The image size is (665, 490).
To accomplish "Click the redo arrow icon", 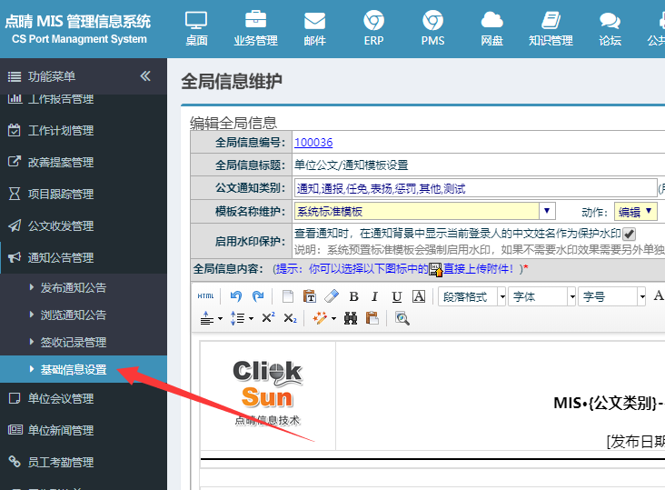I will pyautogui.click(x=258, y=296).
